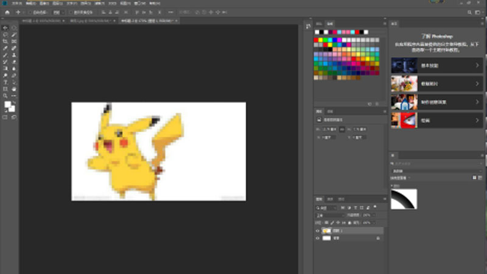This screenshot has width=487, height=274.
Task: Open the first Learn tutorial card with dark face image
Action: point(436,66)
